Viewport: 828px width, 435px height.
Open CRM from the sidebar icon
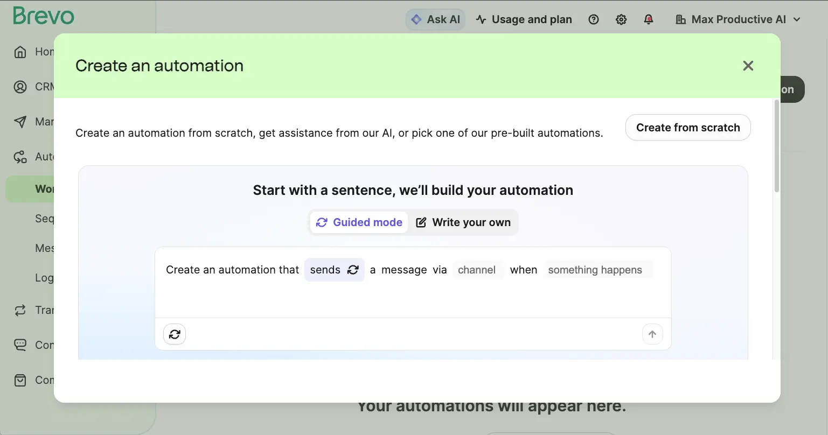[20, 86]
